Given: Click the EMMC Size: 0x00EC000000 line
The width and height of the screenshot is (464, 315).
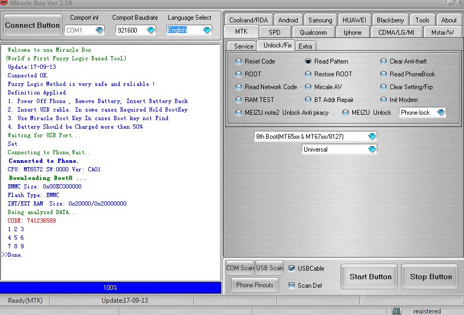Looking at the screenshot, I should coord(44,187).
